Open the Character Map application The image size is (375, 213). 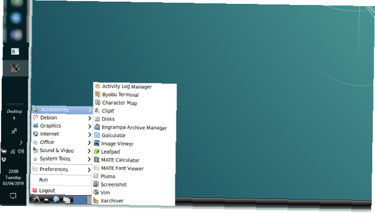pyautogui.click(x=135, y=103)
